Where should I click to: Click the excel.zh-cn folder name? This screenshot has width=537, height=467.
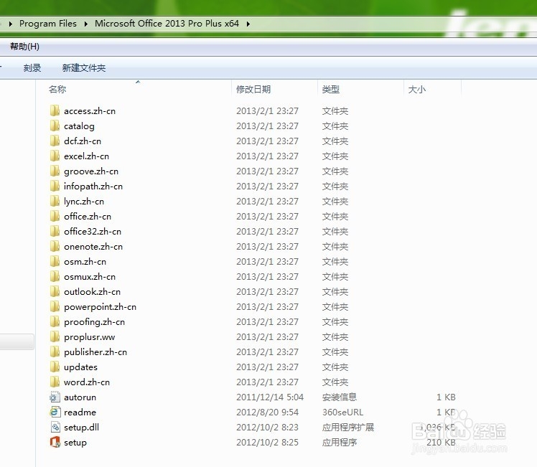[x=87, y=156]
